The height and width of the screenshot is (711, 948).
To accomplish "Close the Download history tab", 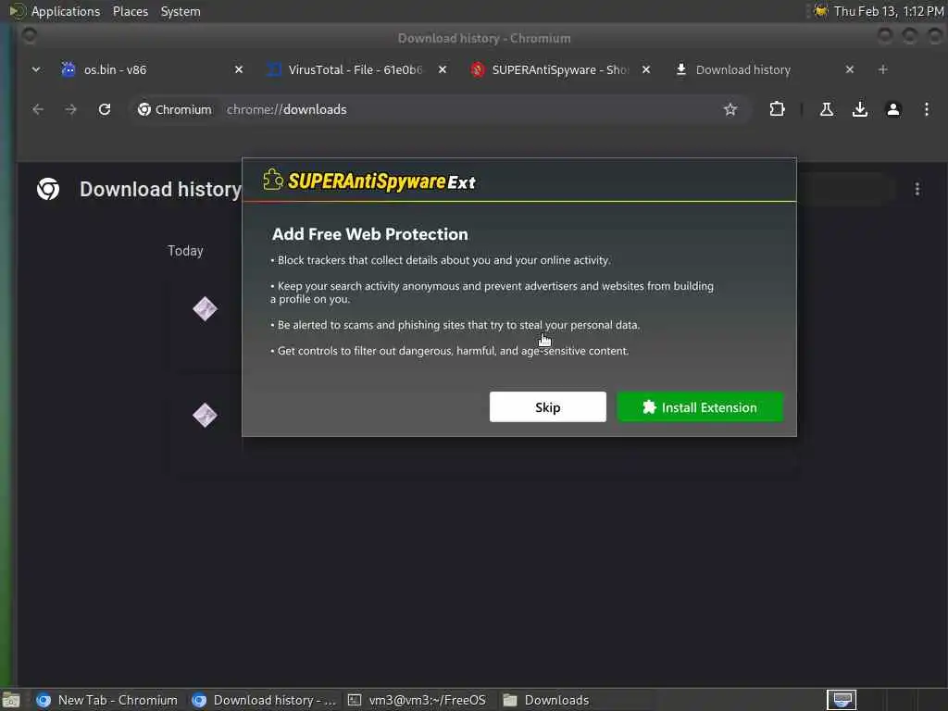I will coord(850,69).
